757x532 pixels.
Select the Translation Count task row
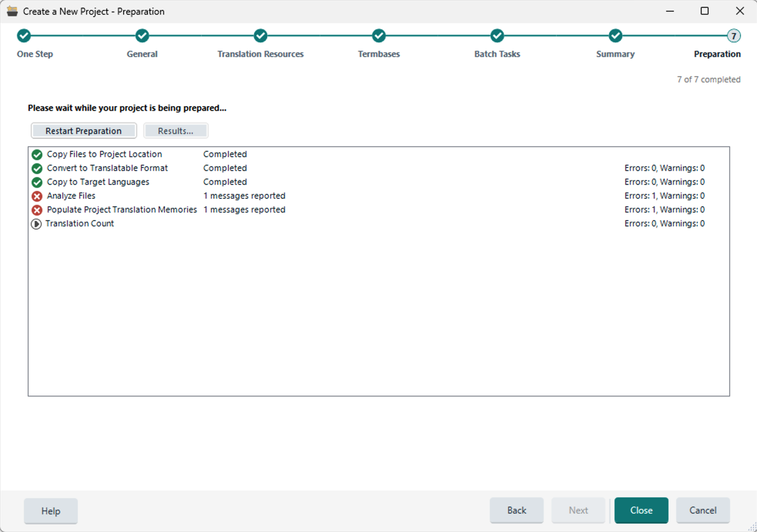(379, 223)
